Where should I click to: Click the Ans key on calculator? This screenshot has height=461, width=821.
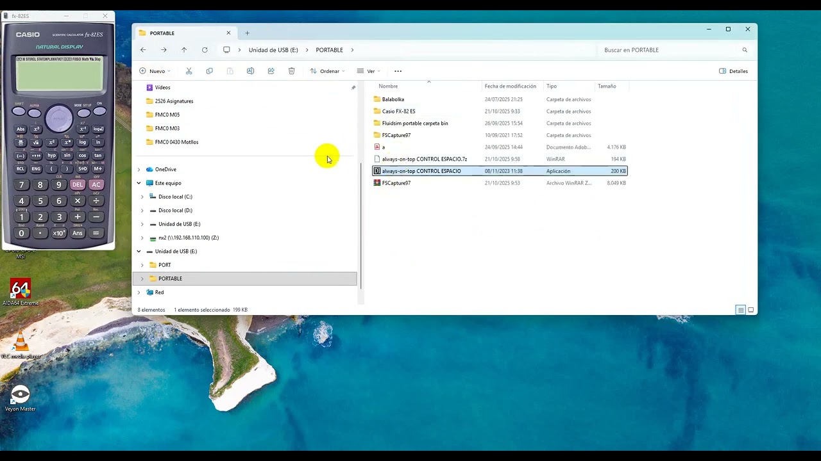point(78,233)
